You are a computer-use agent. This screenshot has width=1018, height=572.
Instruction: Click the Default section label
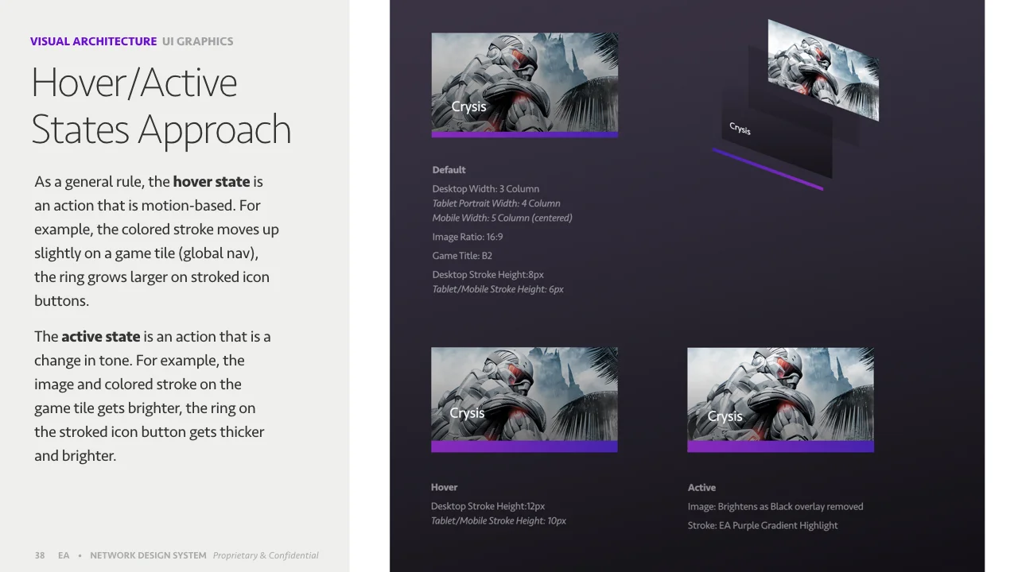click(x=449, y=169)
